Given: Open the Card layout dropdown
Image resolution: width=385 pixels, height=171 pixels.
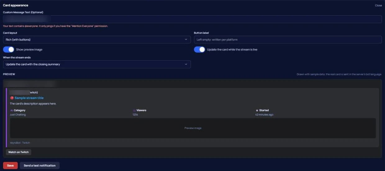Looking at the screenshot, I should (x=97, y=39).
